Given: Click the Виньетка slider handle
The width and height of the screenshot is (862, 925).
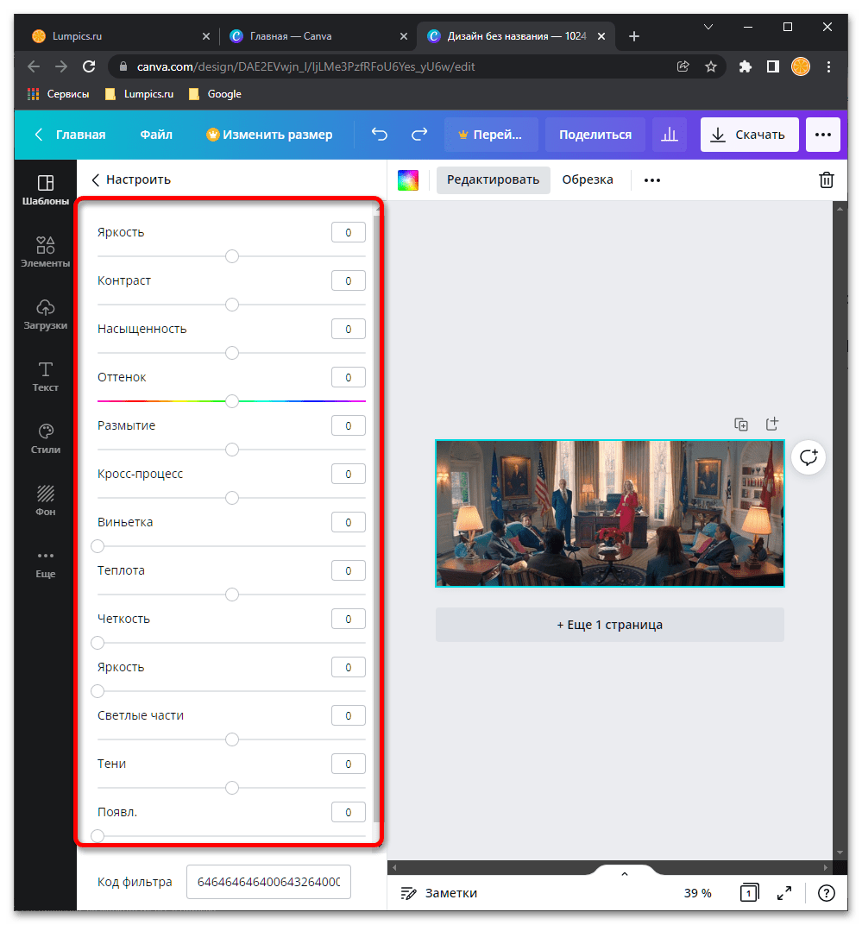Looking at the screenshot, I should click(x=98, y=546).
